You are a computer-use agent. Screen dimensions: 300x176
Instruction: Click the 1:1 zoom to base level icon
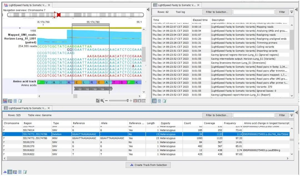click(144, 101)
